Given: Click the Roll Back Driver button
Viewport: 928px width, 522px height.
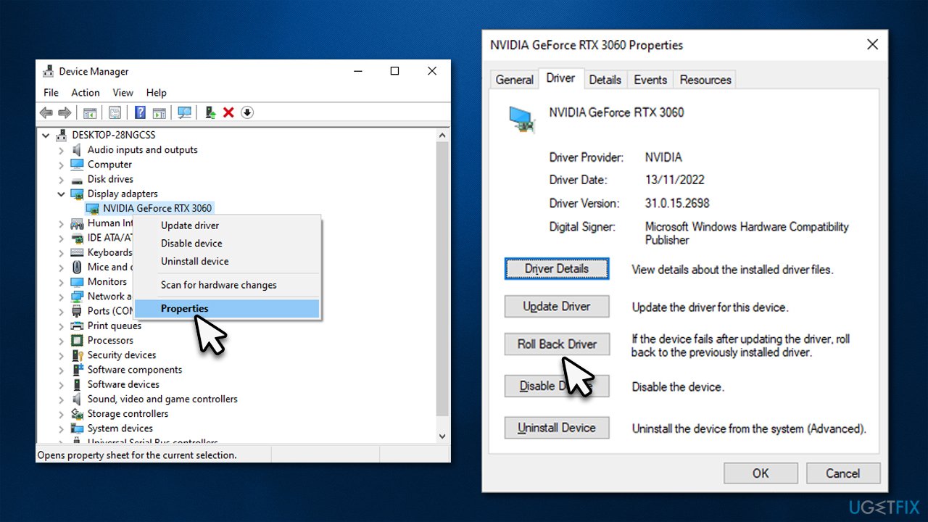Looking at the screenshot, I should click(x=556, y=344).
